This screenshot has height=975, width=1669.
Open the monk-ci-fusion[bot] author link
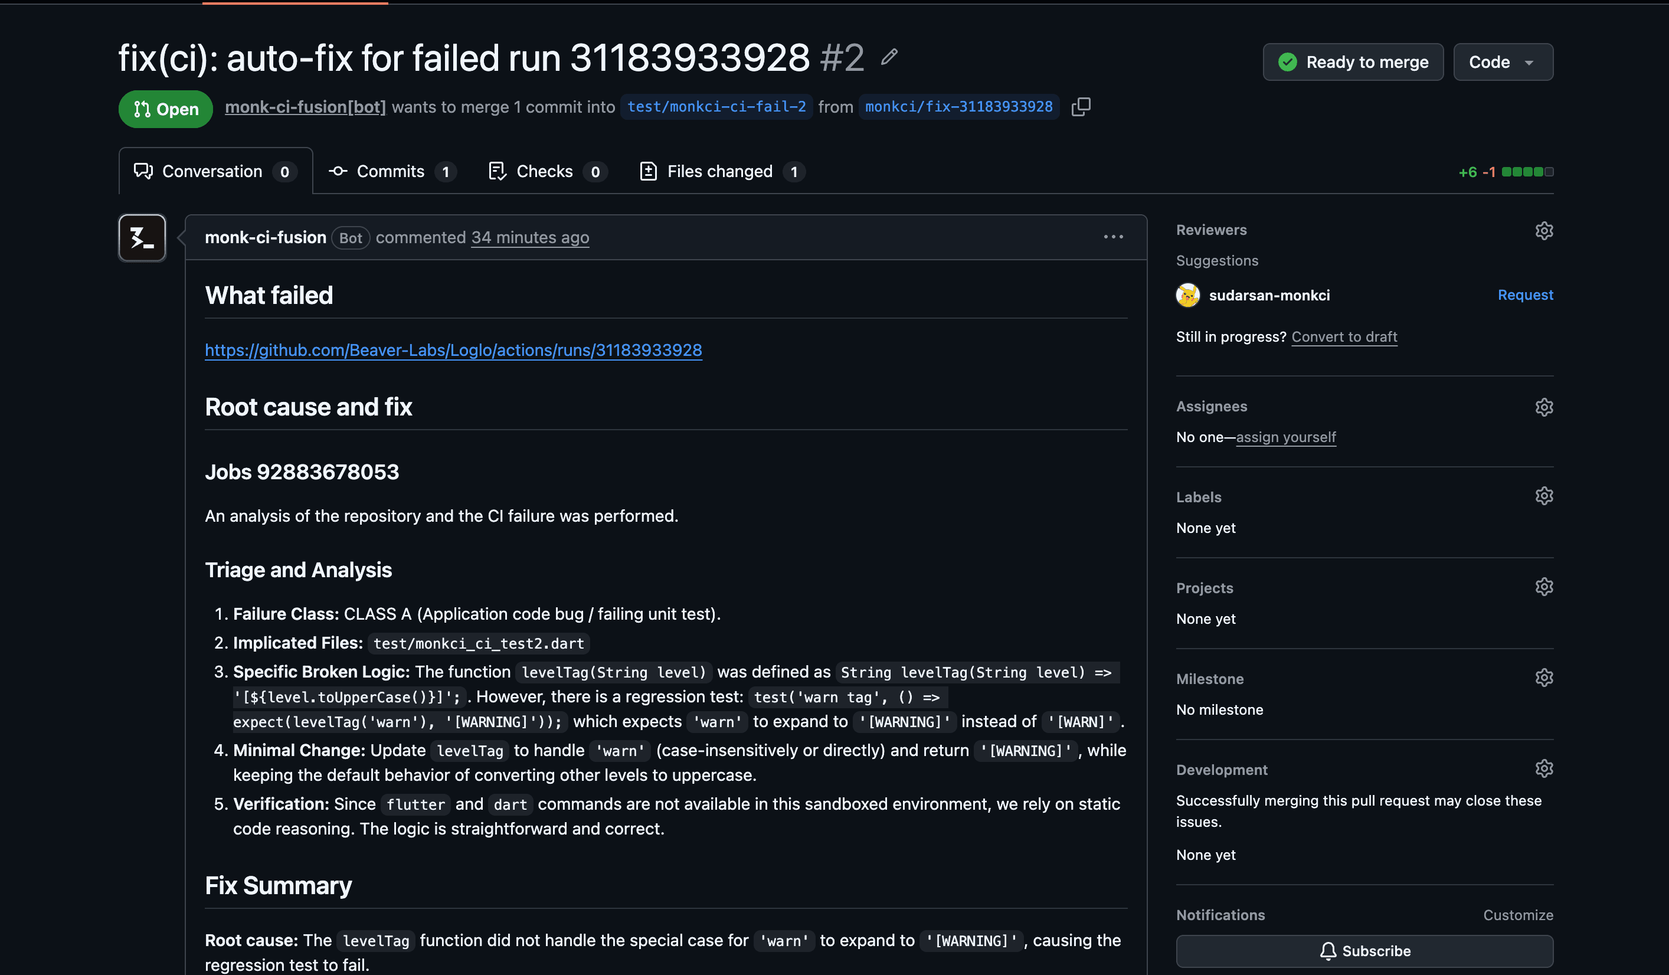click(305, 107)
